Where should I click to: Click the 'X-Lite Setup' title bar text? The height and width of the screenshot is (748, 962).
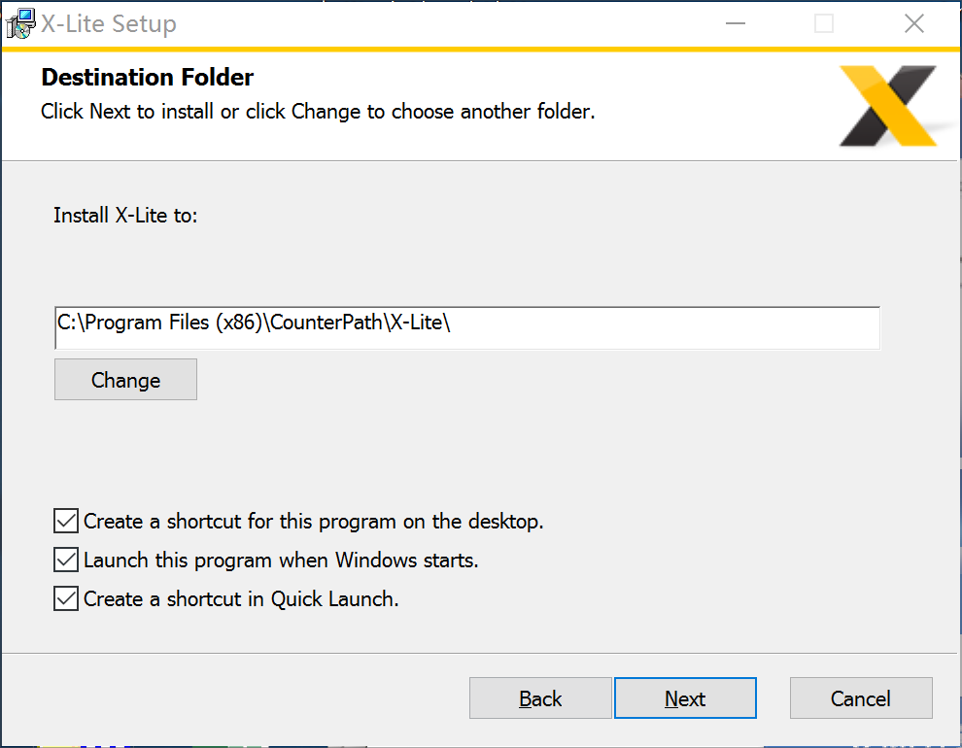[x=109, y=24]
